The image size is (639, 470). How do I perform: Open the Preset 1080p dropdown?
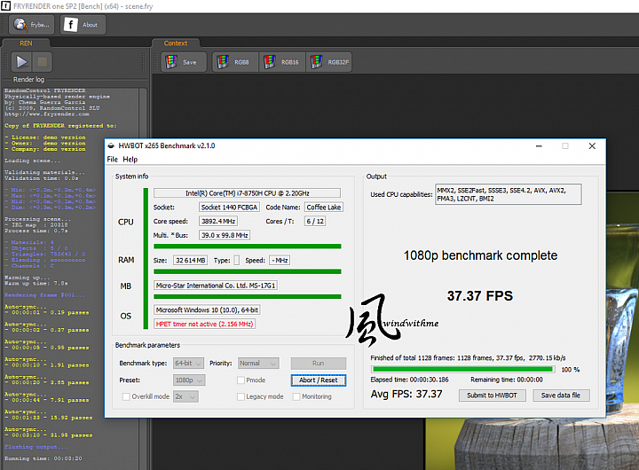[189, 380]
